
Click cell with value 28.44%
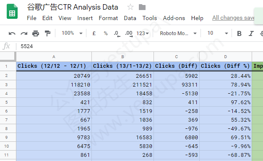[x=226, y=76]
